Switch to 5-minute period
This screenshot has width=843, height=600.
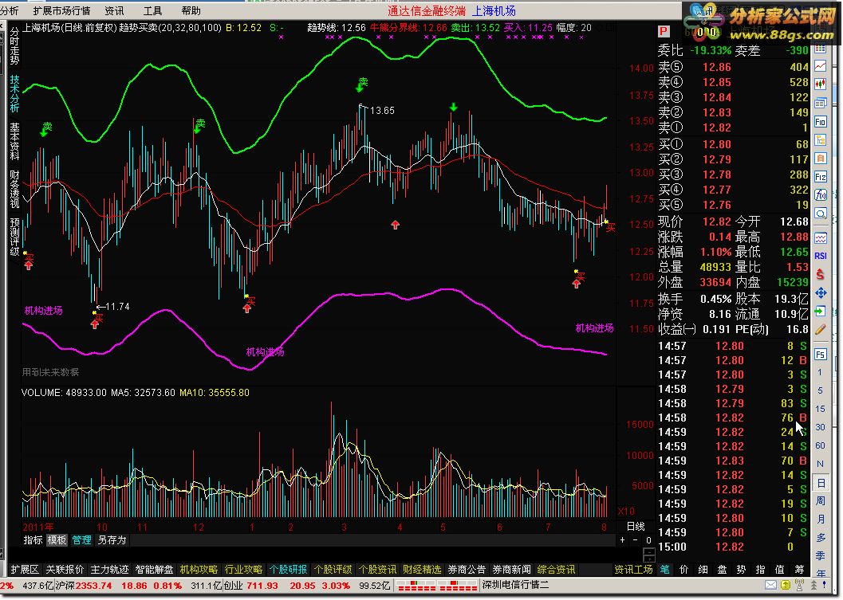pos(820,390)
